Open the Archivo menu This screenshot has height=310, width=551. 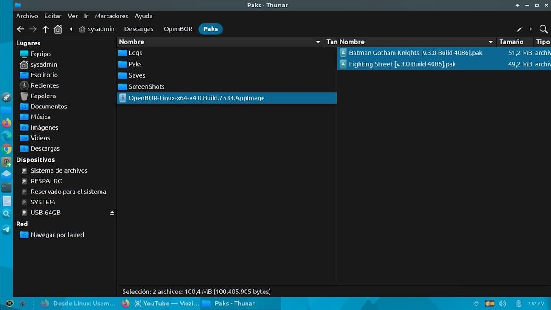[x=27, y=16]
